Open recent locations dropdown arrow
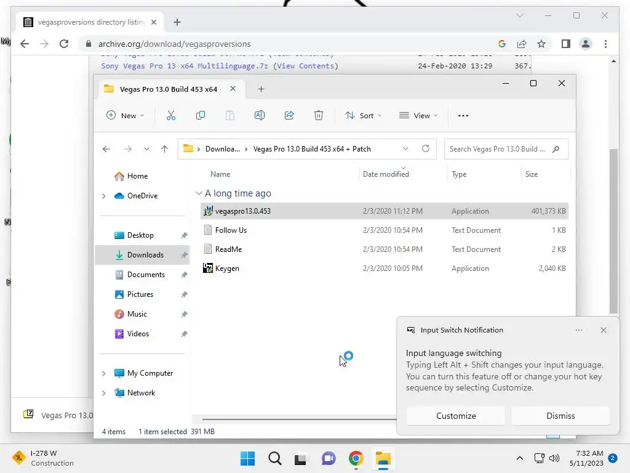Screen dimensions: 630x473 [x=146, y=149]
